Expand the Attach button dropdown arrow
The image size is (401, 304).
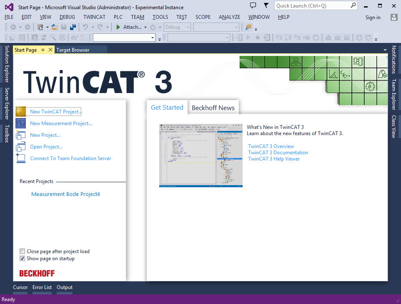click(145, 27)
